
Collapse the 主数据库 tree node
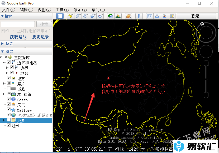(1, 57)
